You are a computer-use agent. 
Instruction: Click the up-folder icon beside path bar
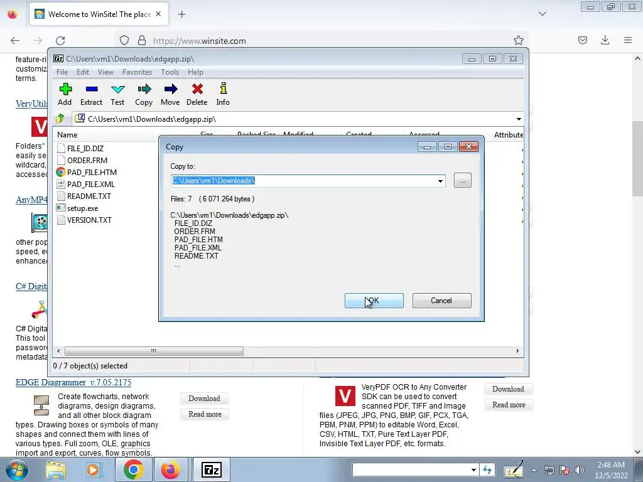pos(60,119)
